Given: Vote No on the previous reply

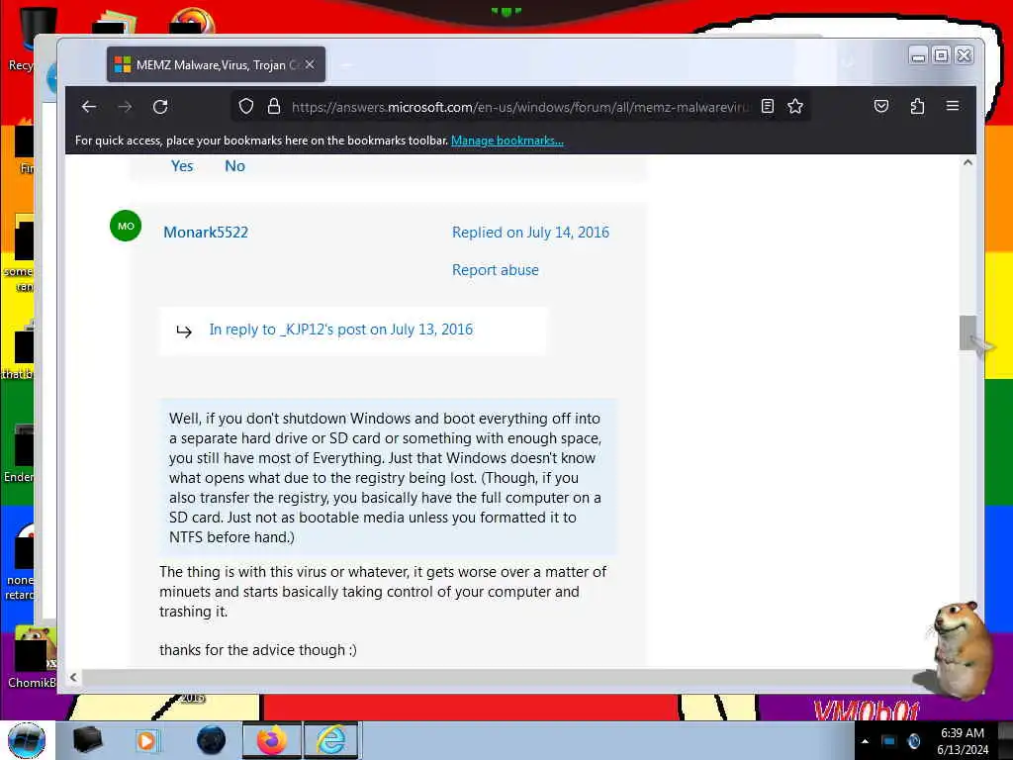Looking at the screenshot, I should point(234,166).
